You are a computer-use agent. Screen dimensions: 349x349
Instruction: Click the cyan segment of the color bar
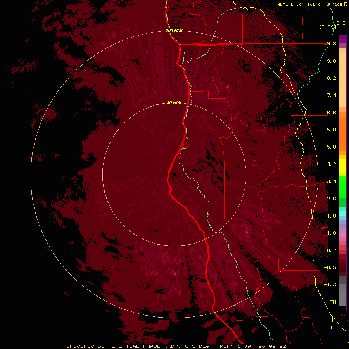click(x=342, y=213)
